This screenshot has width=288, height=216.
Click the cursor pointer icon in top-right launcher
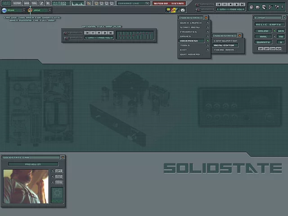(264, 7)
